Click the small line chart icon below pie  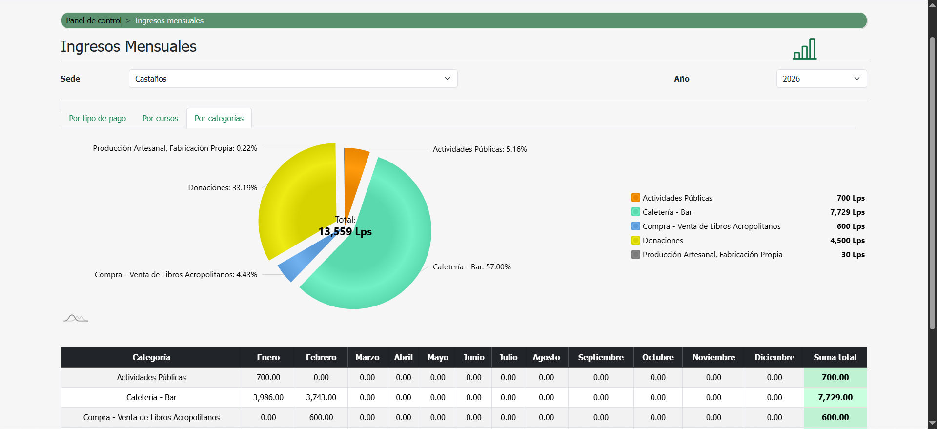tap(76, 318)
